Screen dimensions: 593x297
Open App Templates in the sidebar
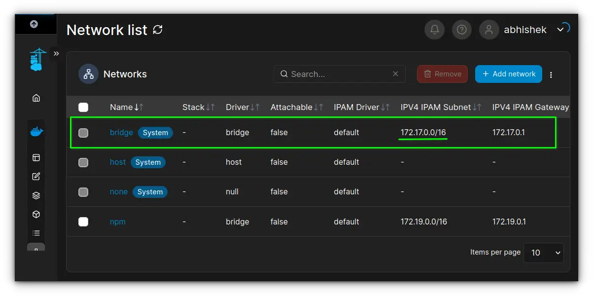click(x=35, y=176)
